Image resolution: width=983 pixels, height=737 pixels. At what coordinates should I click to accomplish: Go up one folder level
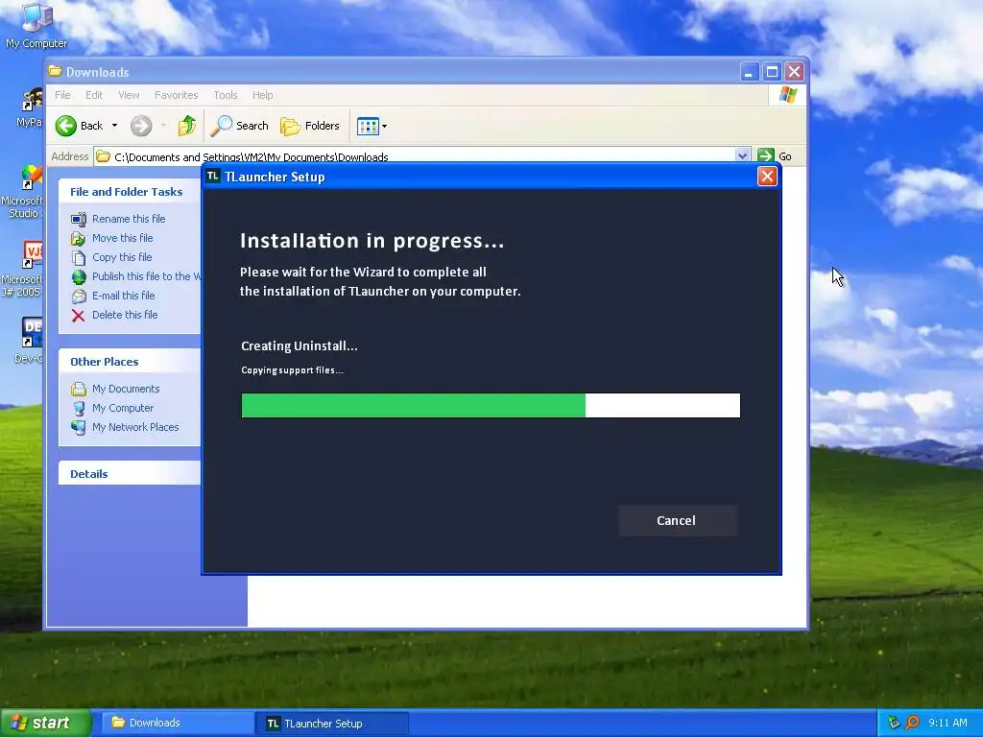(x=187, y=126)
